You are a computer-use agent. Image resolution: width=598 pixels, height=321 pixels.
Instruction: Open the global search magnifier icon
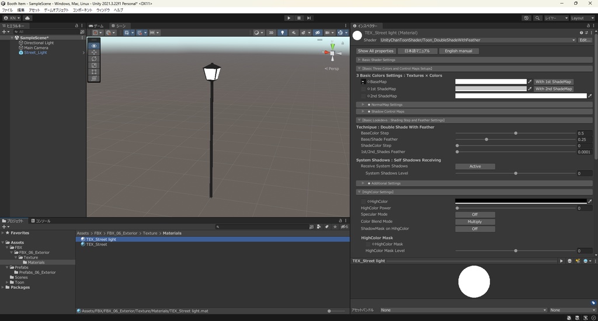[537, 18]
